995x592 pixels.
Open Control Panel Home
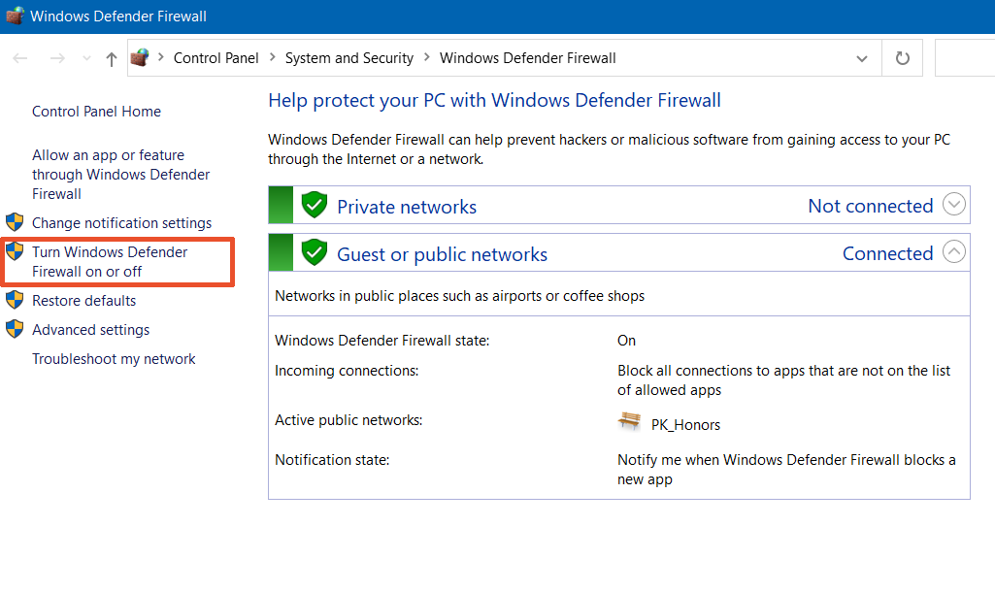96,112
